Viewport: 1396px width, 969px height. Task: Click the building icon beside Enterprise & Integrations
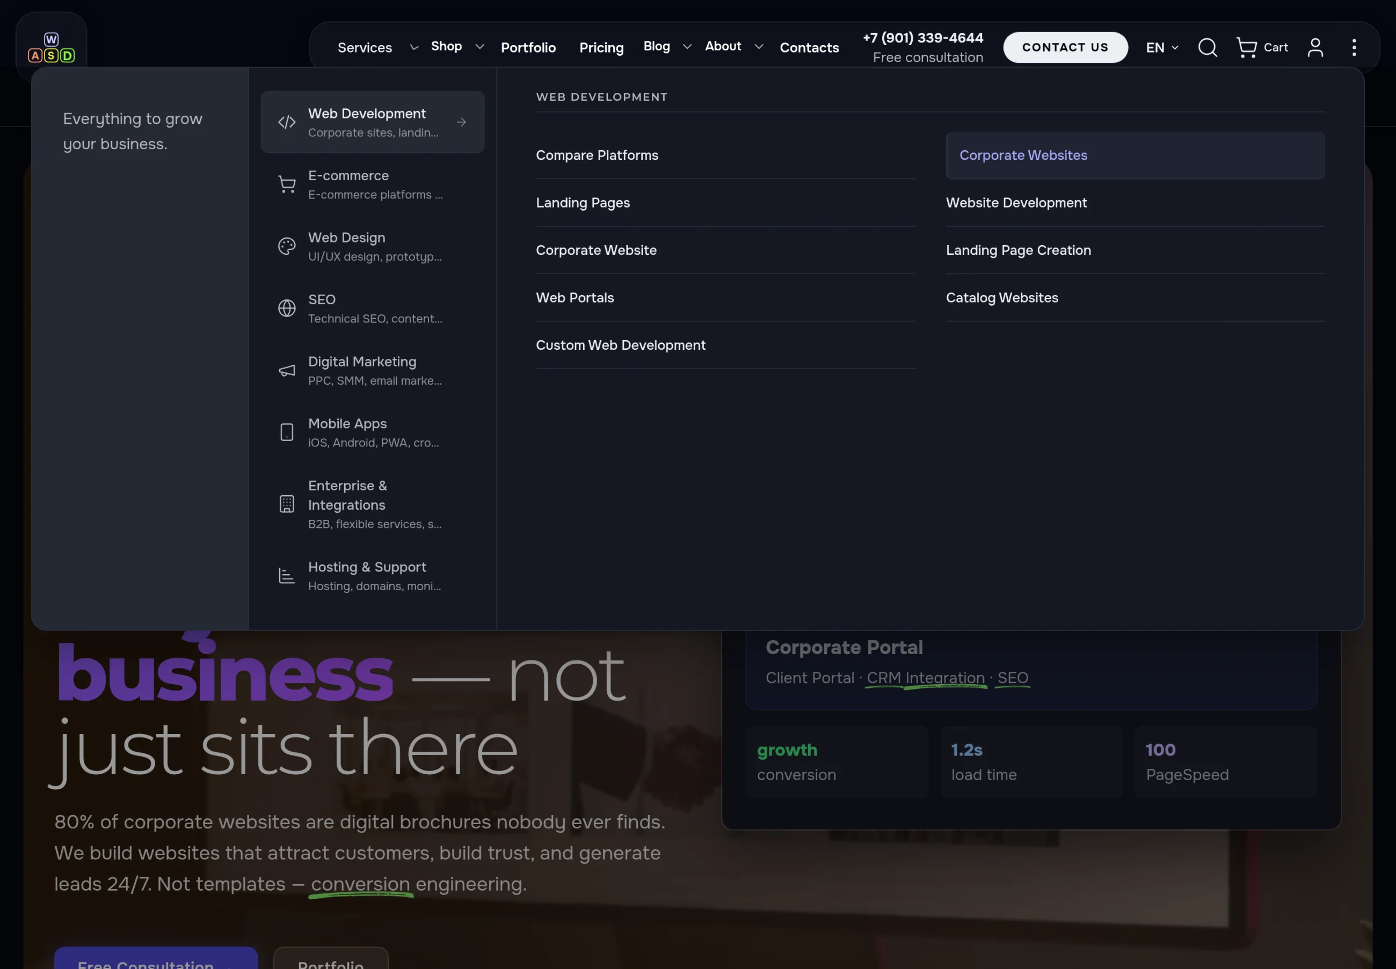[287, 504]
